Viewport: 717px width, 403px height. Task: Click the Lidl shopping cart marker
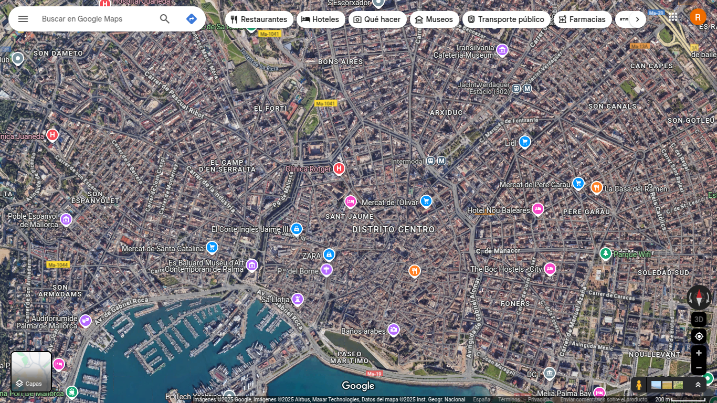[x=525, y=142]
